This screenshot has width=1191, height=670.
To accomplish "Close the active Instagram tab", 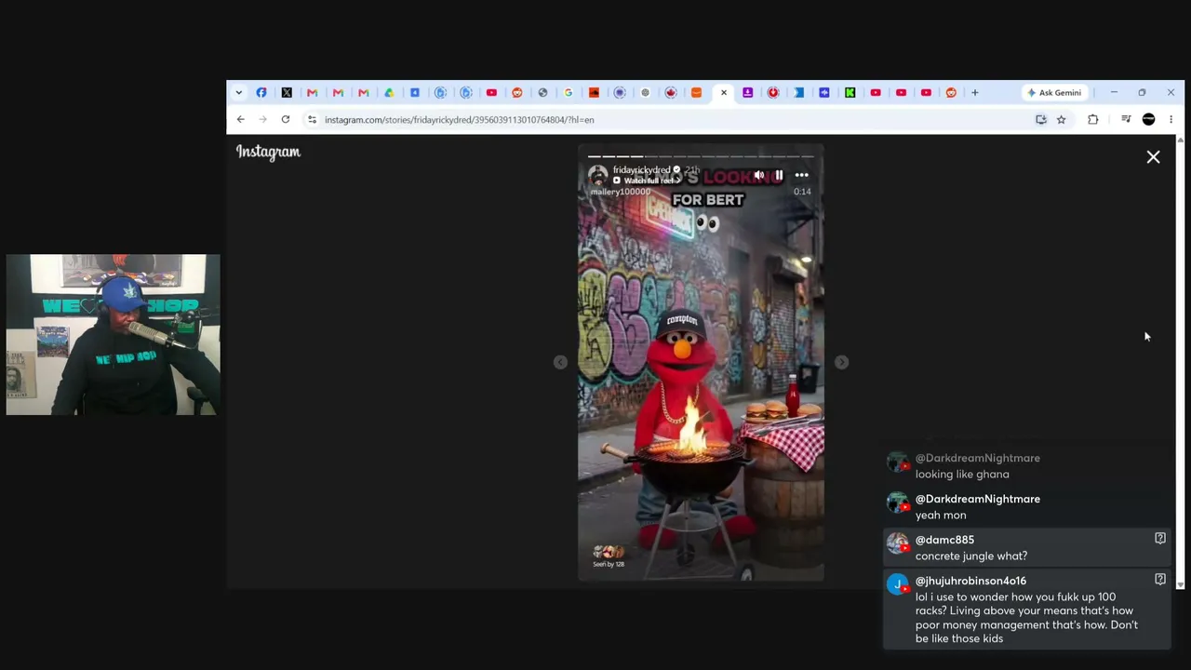I will pyautogui.click(x=723, y=92).
